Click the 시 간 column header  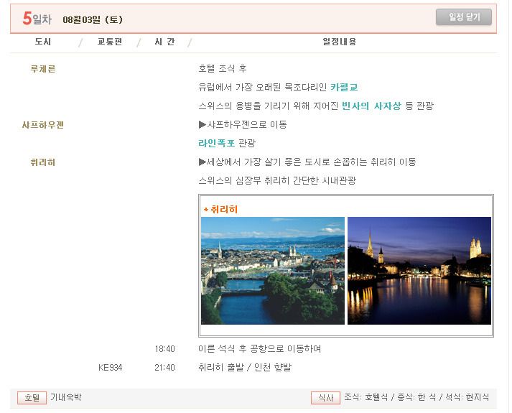tap(164, 42)
